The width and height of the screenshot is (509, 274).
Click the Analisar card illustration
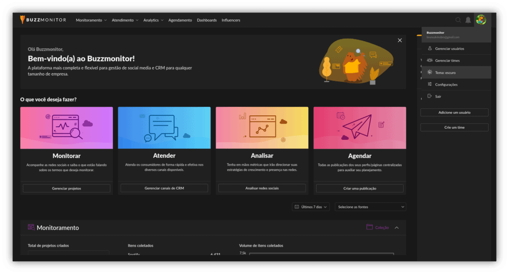(262, 128)
